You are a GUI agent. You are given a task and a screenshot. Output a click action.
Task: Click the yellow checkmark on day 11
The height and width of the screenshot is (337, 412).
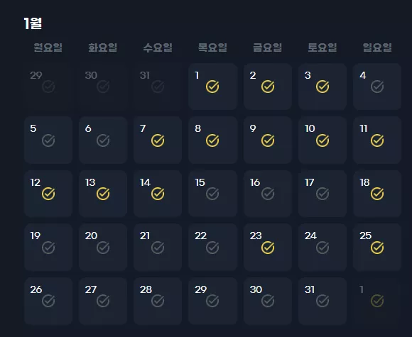(x=377, y=140)
